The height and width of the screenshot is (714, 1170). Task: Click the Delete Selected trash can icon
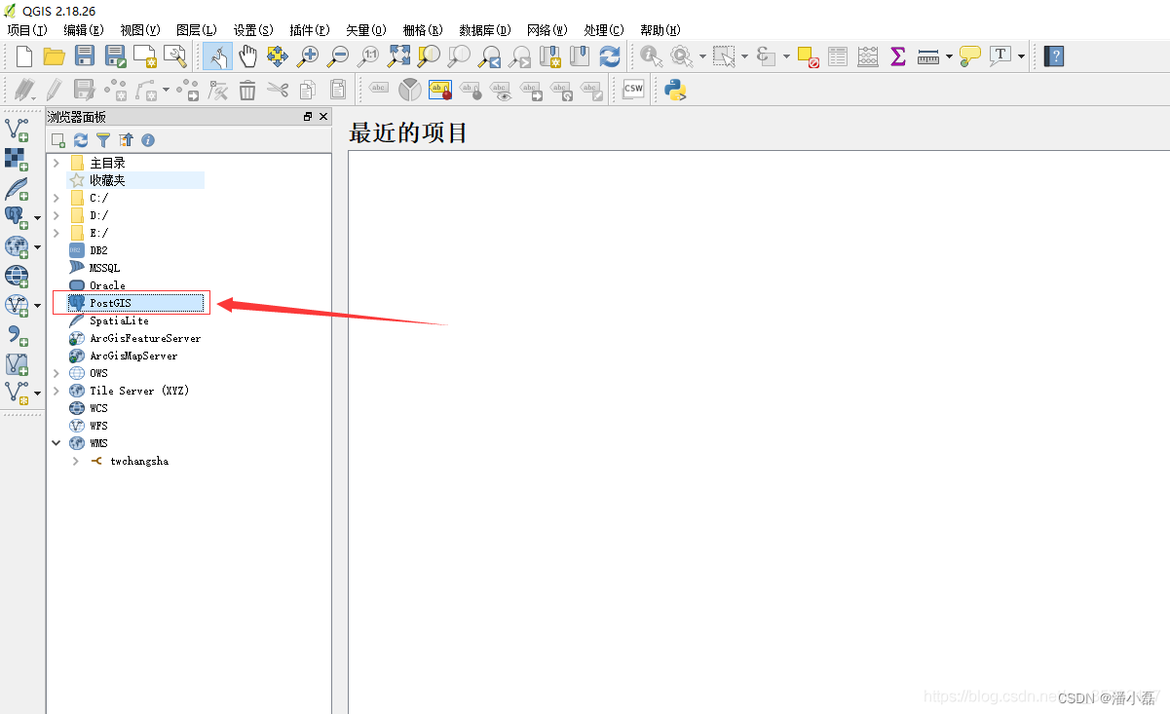click(247, 90)
